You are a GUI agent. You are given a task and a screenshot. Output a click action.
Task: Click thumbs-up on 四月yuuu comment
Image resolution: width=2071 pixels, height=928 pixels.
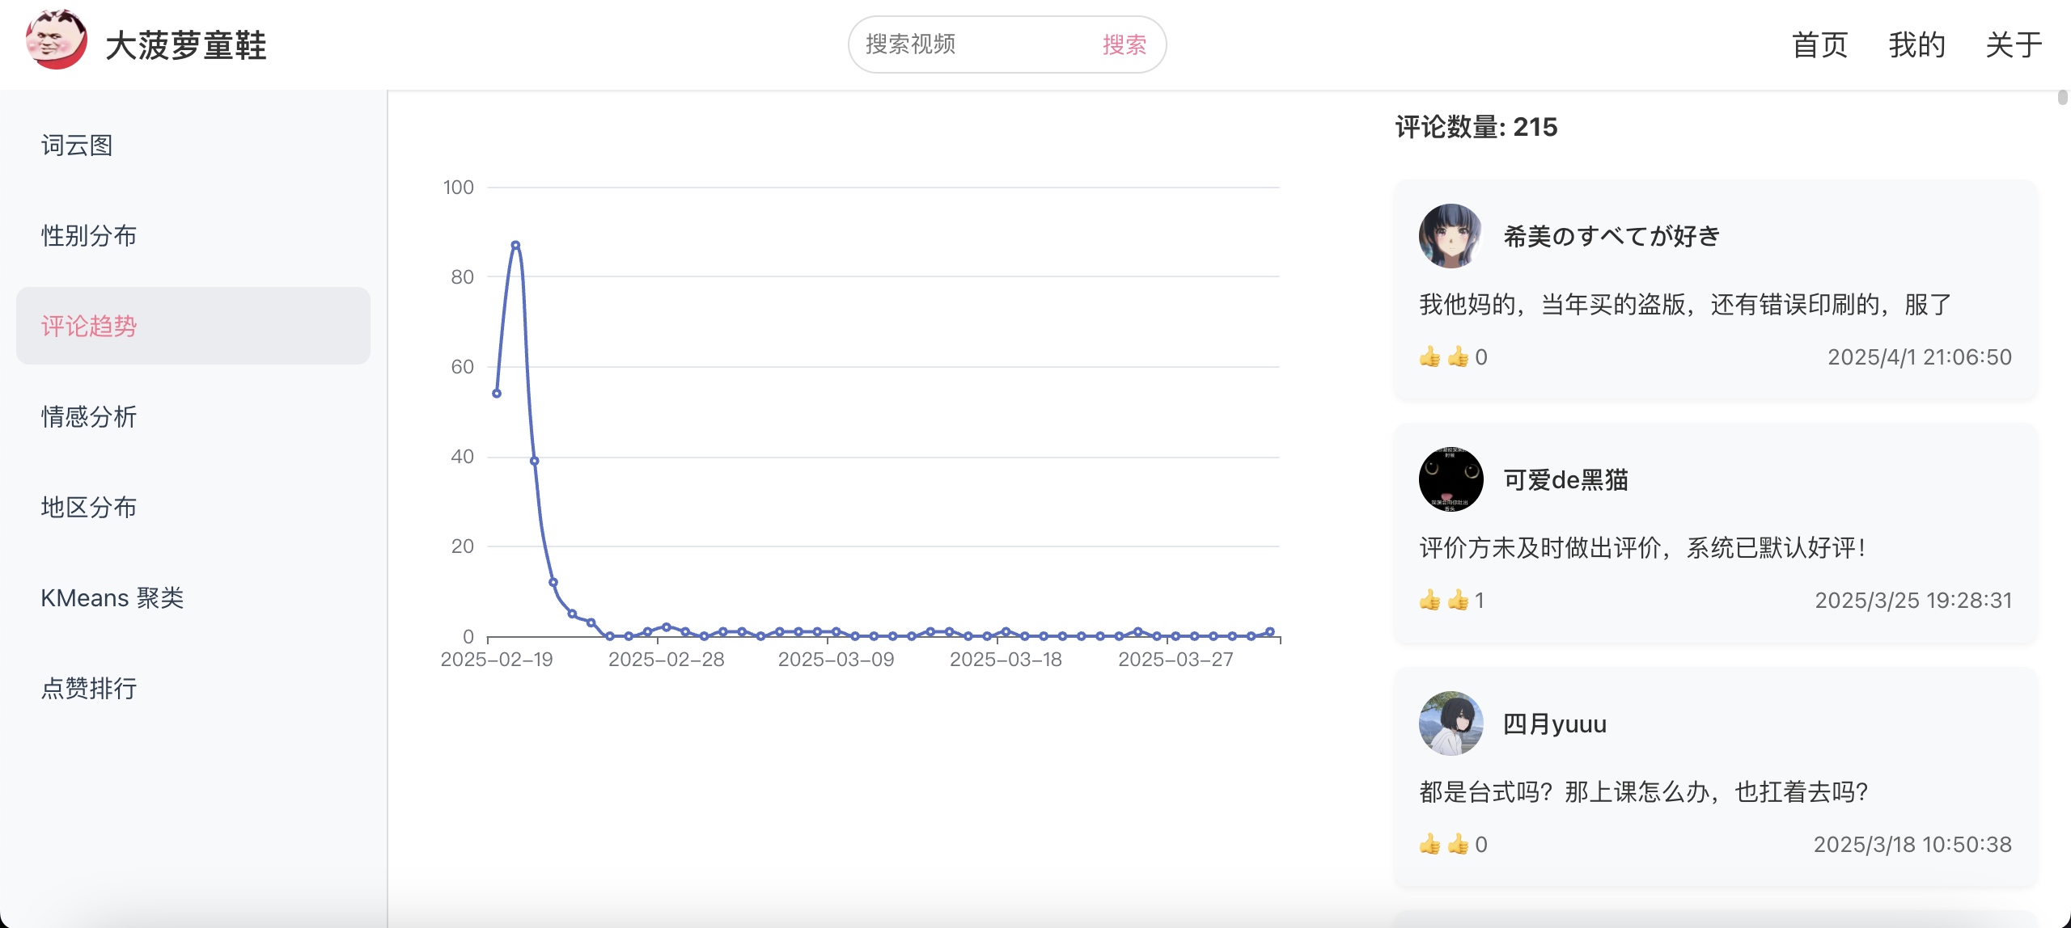coord(1430,845)
